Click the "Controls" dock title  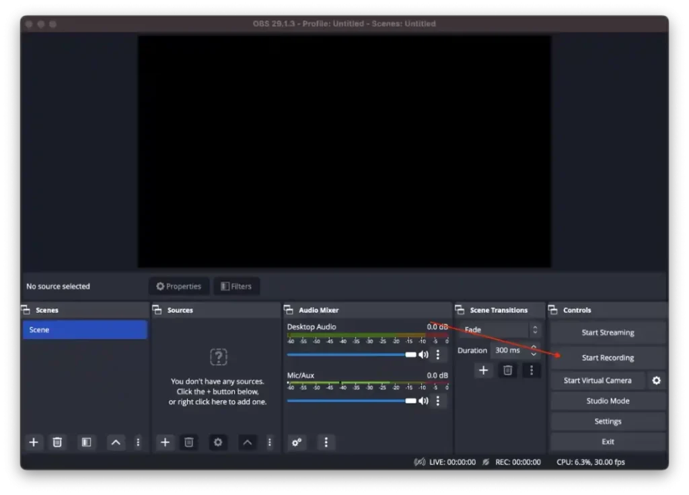click(577, 310)
